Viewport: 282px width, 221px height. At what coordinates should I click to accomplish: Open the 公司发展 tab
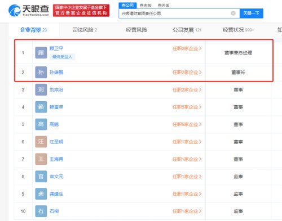pyautogui.click(x=187, y=30)
